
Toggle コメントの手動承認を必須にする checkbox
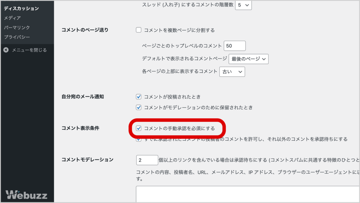coord(139,128)
